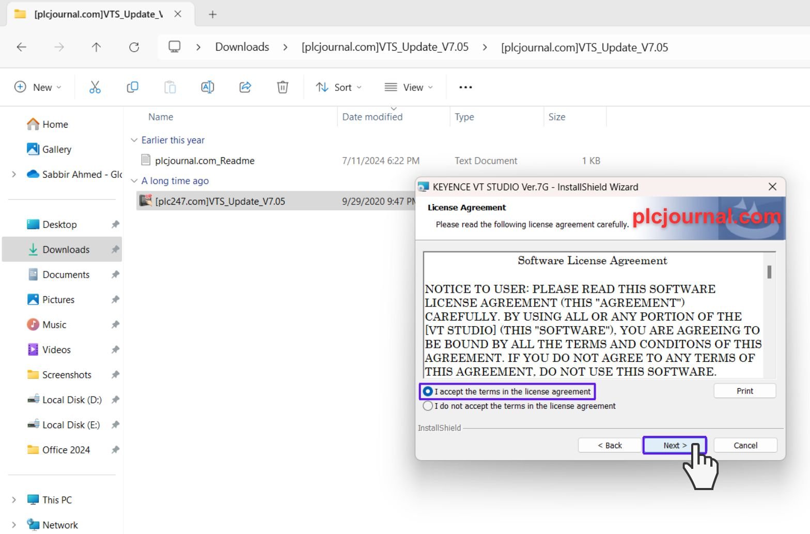Select the plcjournal.com_Readme file

click(205, 161)
